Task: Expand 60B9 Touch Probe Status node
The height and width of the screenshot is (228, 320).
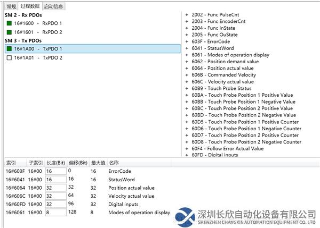Action: coord(187,88)
